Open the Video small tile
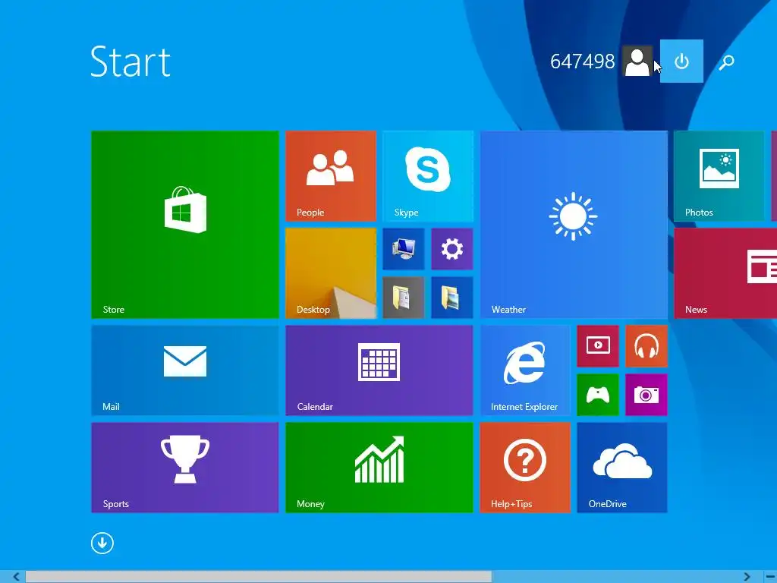This screenshot has width=777, height=583. [x=598, y=345]
